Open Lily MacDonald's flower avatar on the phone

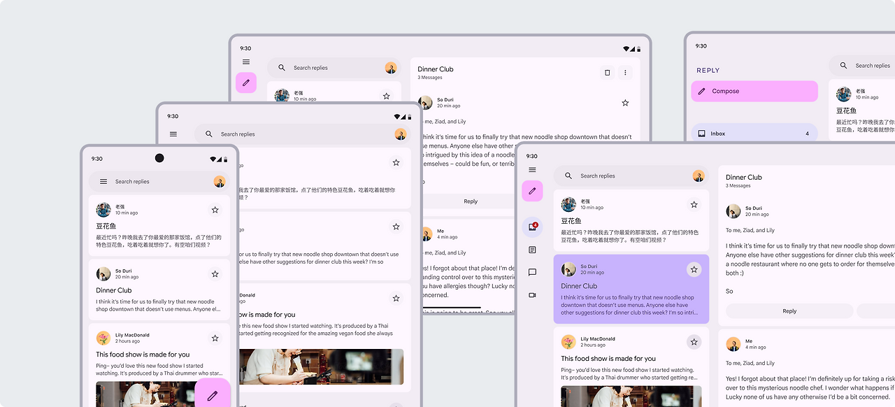(103, 338)
